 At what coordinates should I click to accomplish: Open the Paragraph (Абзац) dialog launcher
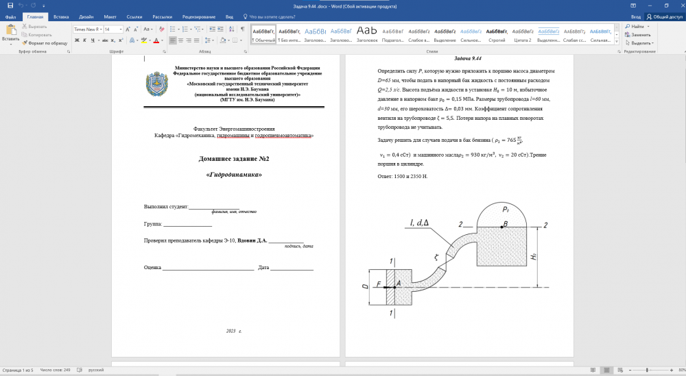(246, 51)
